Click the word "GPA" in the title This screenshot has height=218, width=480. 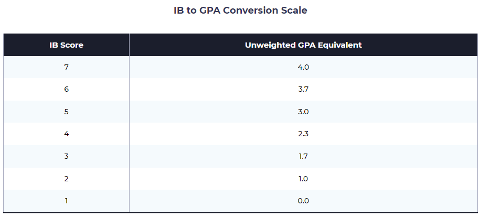pyautogui.click(x=210, y=10)
